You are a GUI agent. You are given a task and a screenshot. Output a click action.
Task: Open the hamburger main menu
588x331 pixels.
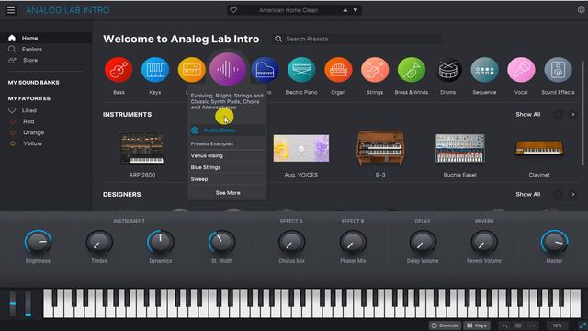click(x=11, y=10)
